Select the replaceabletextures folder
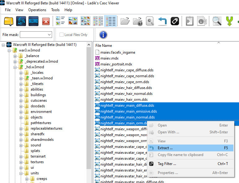The image size is (239, 183). pyautogui.click(x=46, y=128)
